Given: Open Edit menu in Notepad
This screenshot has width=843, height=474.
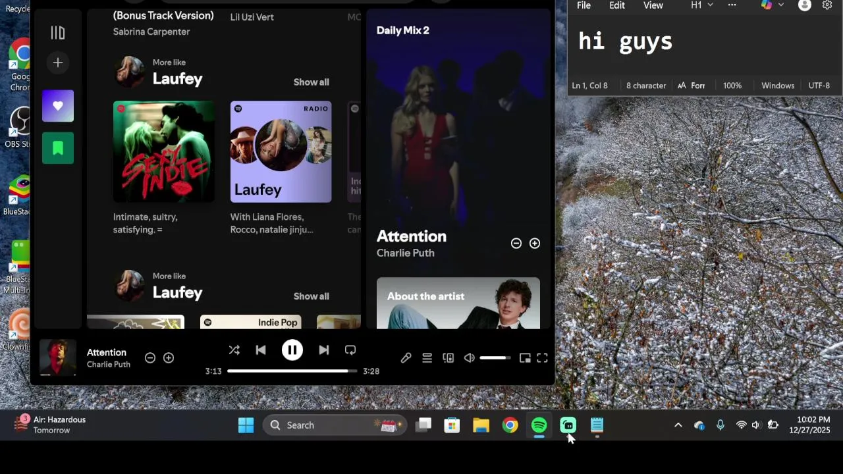Looking at the screenshot, I should point(617,5).
